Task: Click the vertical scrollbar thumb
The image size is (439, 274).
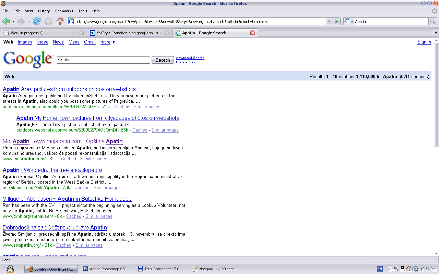Action: [x=436, y=95]
